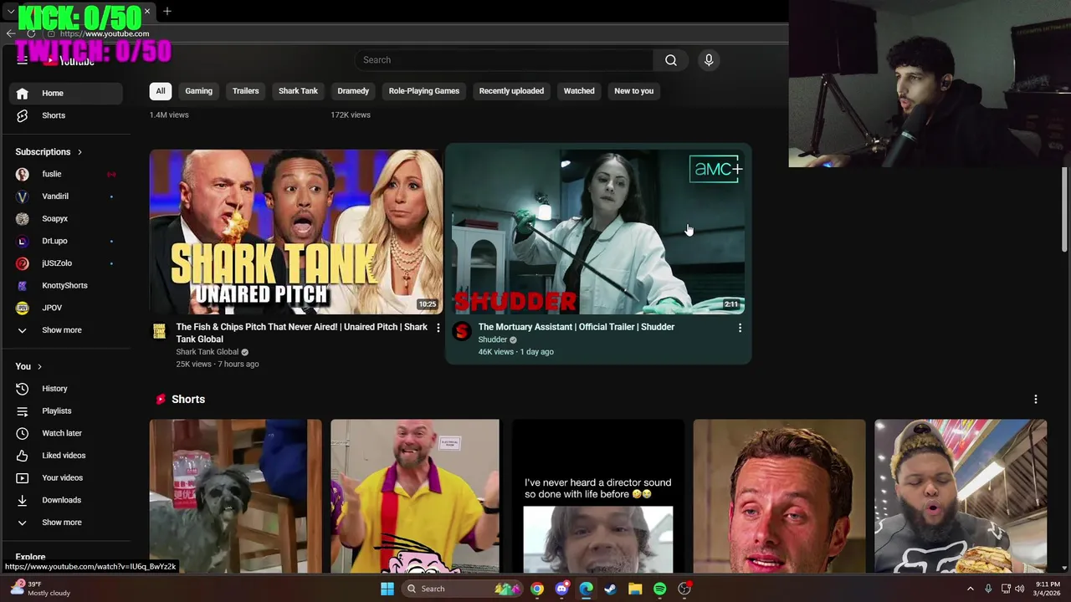1071x602 pixels.
Task: Open options menu for Mortuary Assistant video
Action: 740,328
